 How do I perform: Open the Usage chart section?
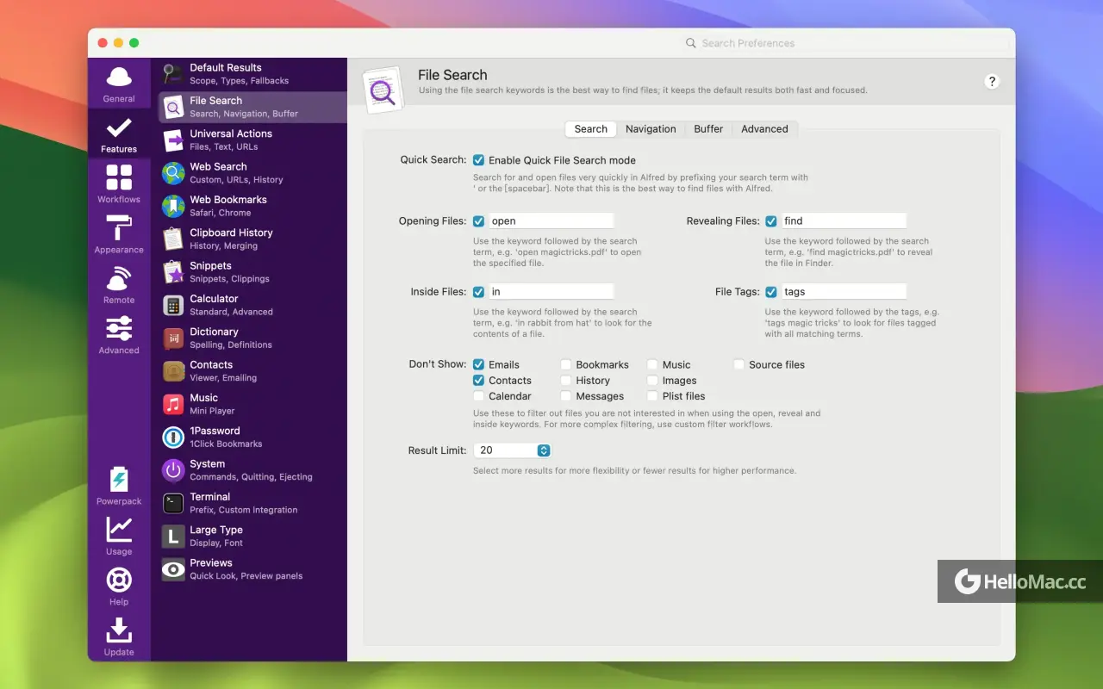(x=119, y=536)
